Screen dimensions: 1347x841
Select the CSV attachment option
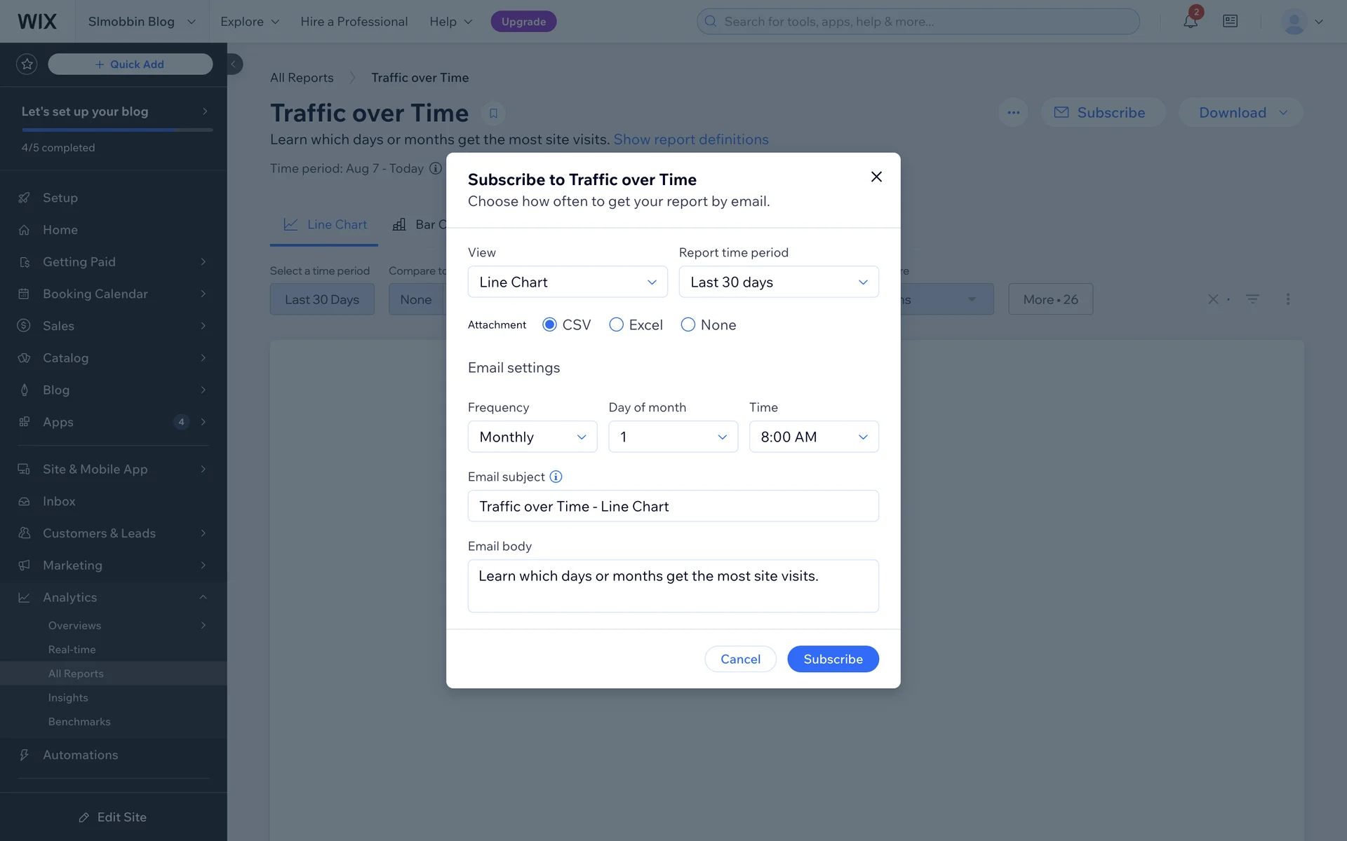550,324
